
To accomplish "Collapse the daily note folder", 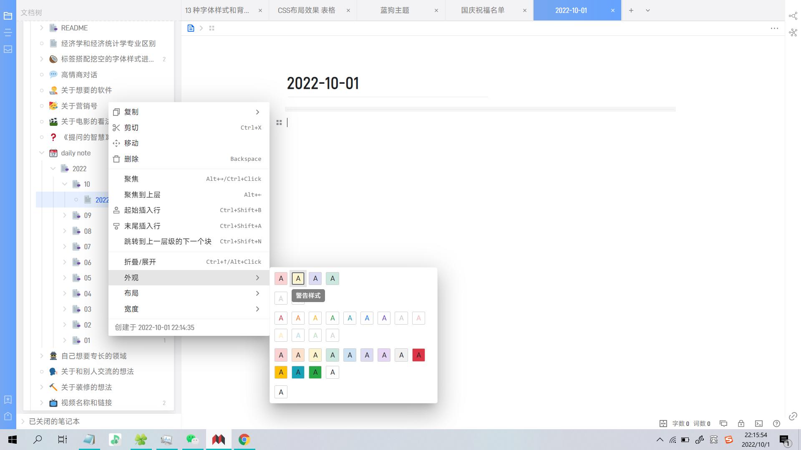I will pyautogui.click(x=42, y=153).
